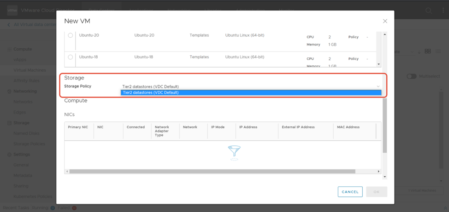Open Virtual Machines in the sidebar

[30, 70]
